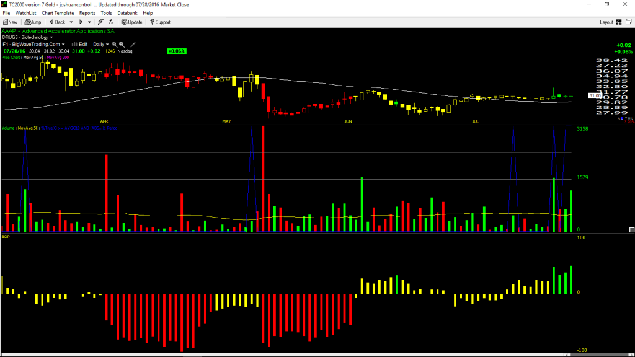Click the zoom out magnifier icon
635x357 pixels.
122,44
